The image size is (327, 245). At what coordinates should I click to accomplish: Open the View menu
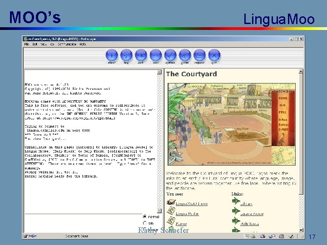point(44,44)
